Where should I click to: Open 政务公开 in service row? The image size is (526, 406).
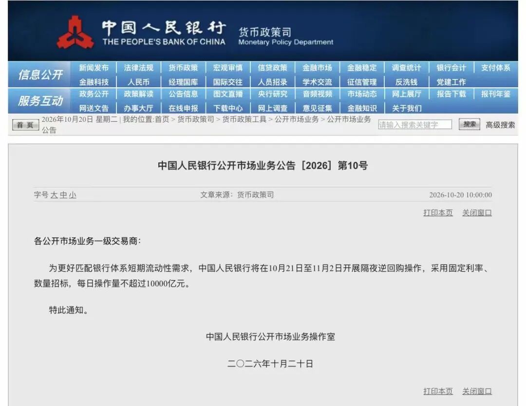94,94
